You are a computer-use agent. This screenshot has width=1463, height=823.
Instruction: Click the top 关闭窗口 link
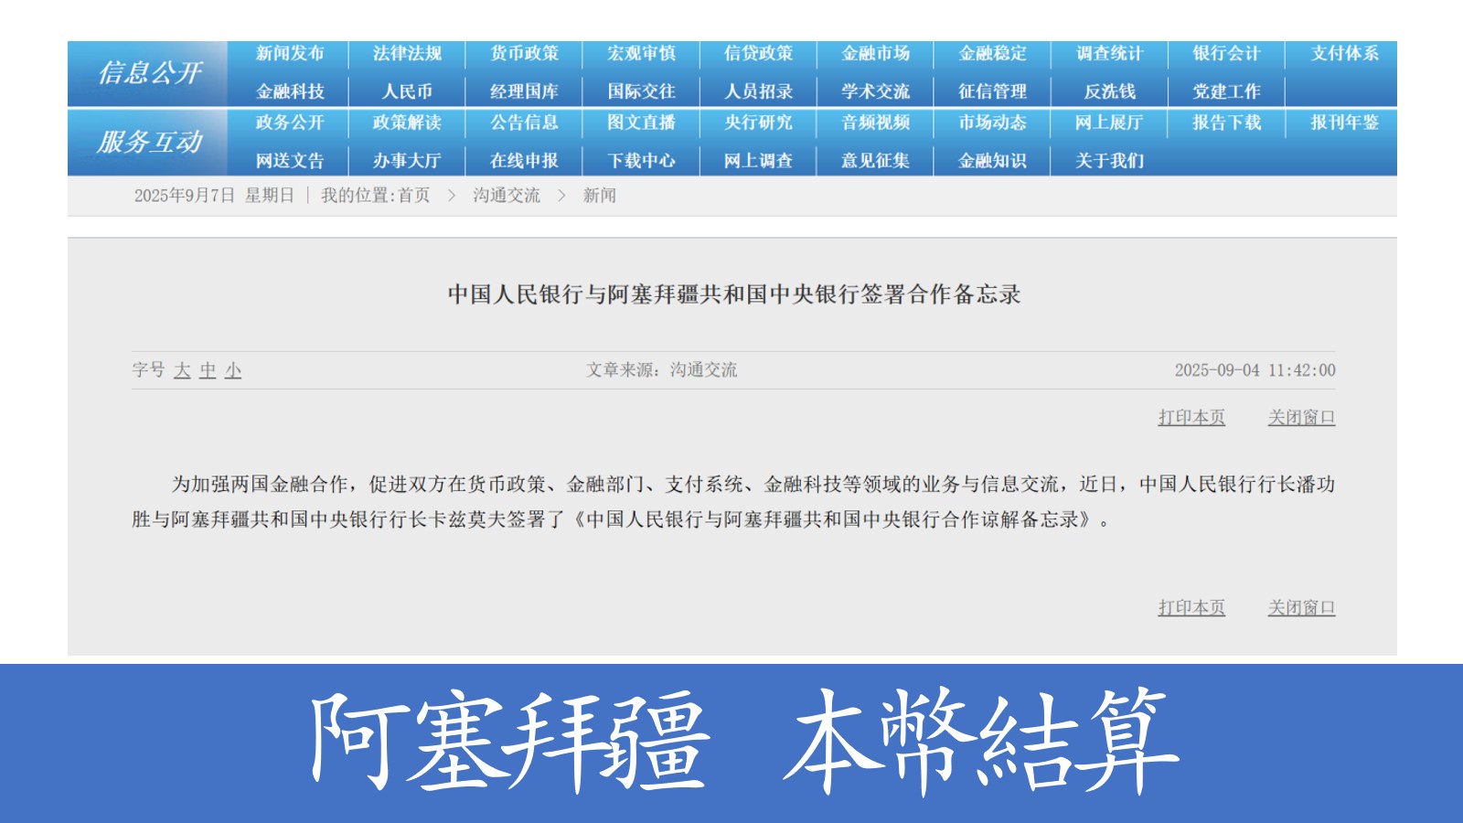click(x=1301, y=418)
